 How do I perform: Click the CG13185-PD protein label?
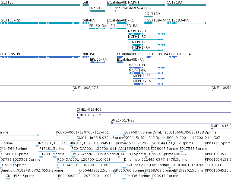(11, 54)
